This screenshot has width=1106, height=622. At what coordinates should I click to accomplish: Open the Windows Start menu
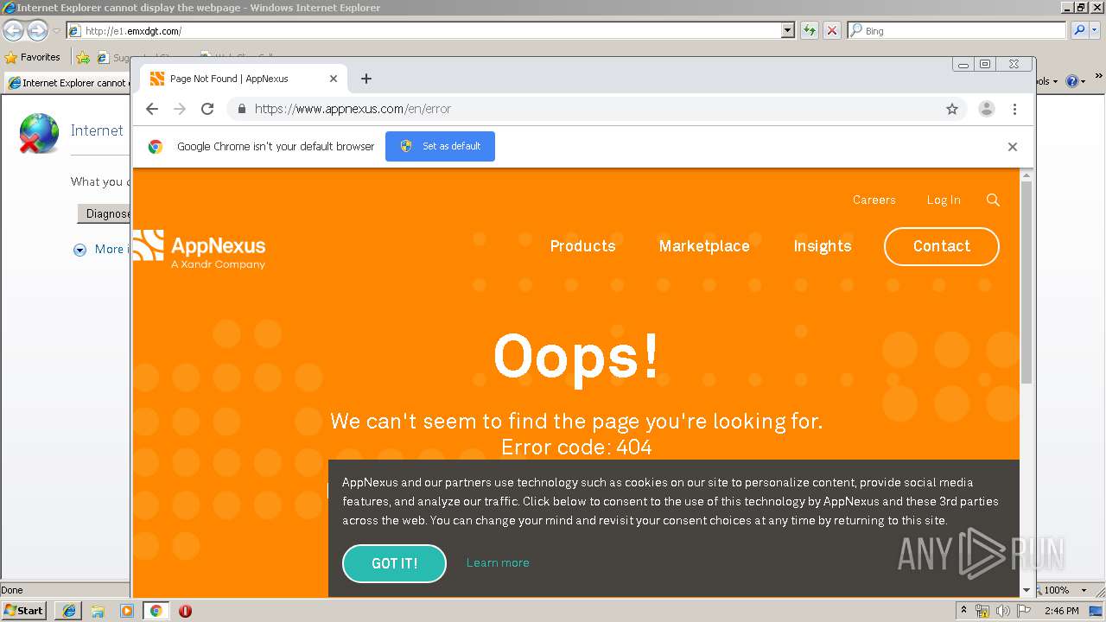click(24, 611)
